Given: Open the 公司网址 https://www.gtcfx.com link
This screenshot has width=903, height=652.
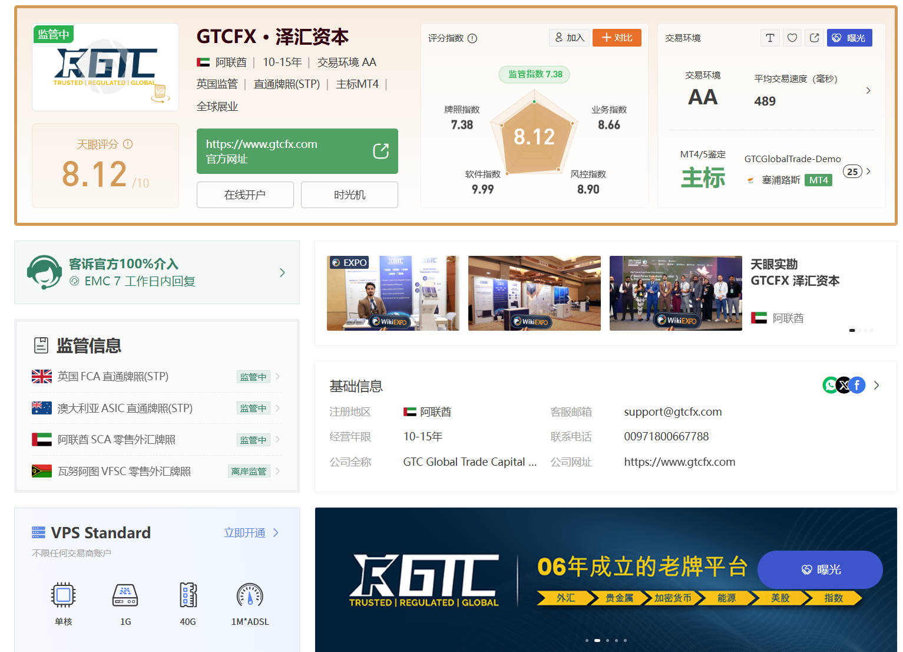Looking at the screenshot, I should click(680, 462).
